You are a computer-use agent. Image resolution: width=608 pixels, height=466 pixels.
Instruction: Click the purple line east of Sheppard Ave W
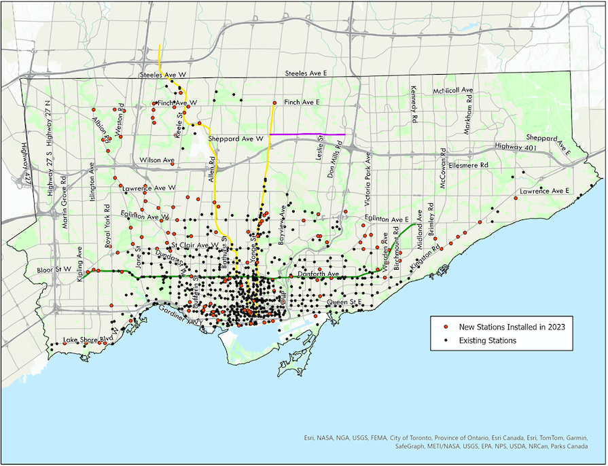click(307, 135)
